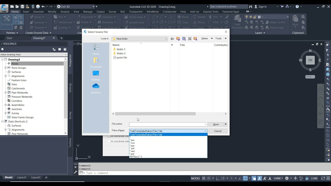Image resolution: width=331 pixels, height=186 pixels.
Task: Click the TOP face of the ViewCube
Action: 310,60
